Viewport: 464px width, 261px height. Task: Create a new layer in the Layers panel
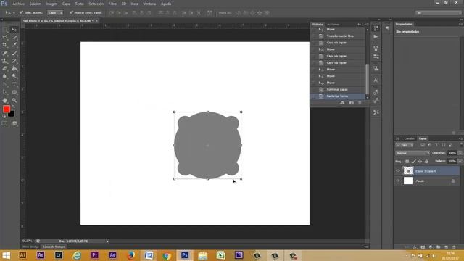pos(446,246)
